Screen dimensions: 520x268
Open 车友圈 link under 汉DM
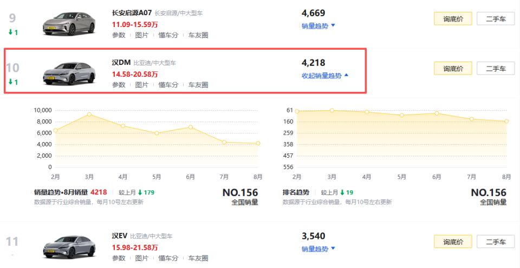[x=198, y=85]
